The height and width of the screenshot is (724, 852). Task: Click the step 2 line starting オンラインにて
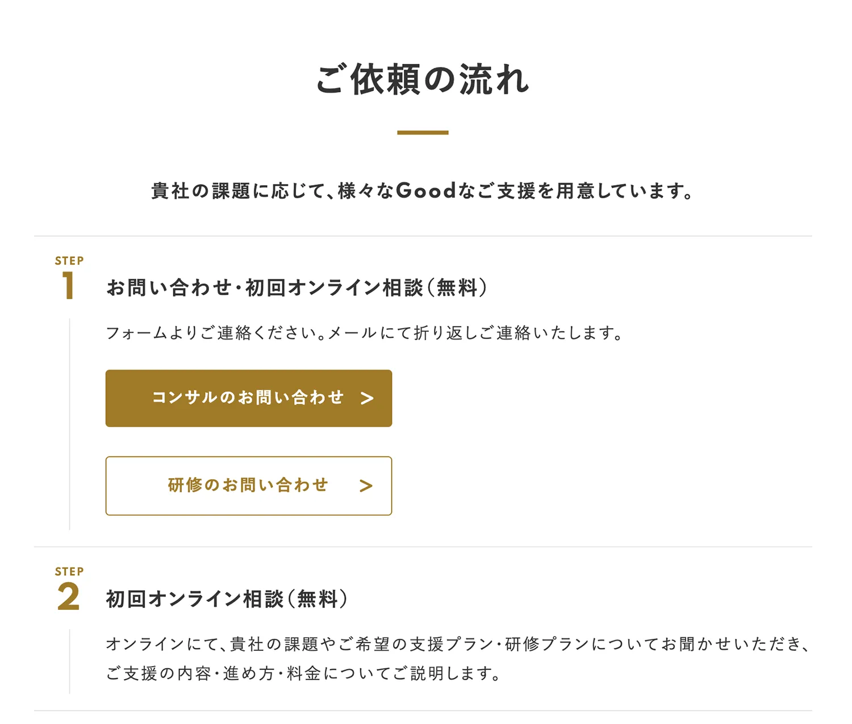click(x=457, y=644)
